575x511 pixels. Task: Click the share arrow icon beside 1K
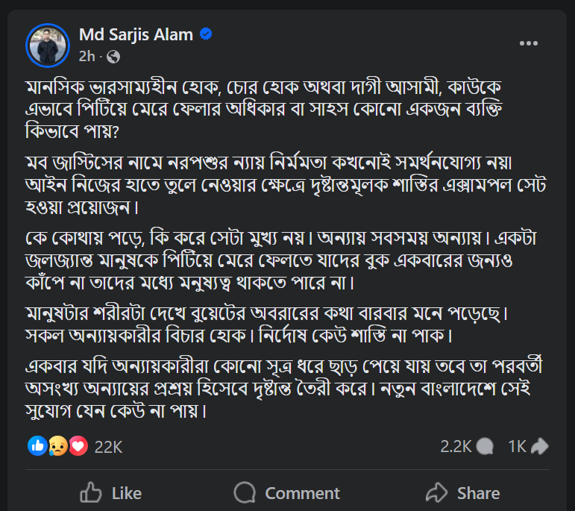pyautogui.click(x=540, y=446)
